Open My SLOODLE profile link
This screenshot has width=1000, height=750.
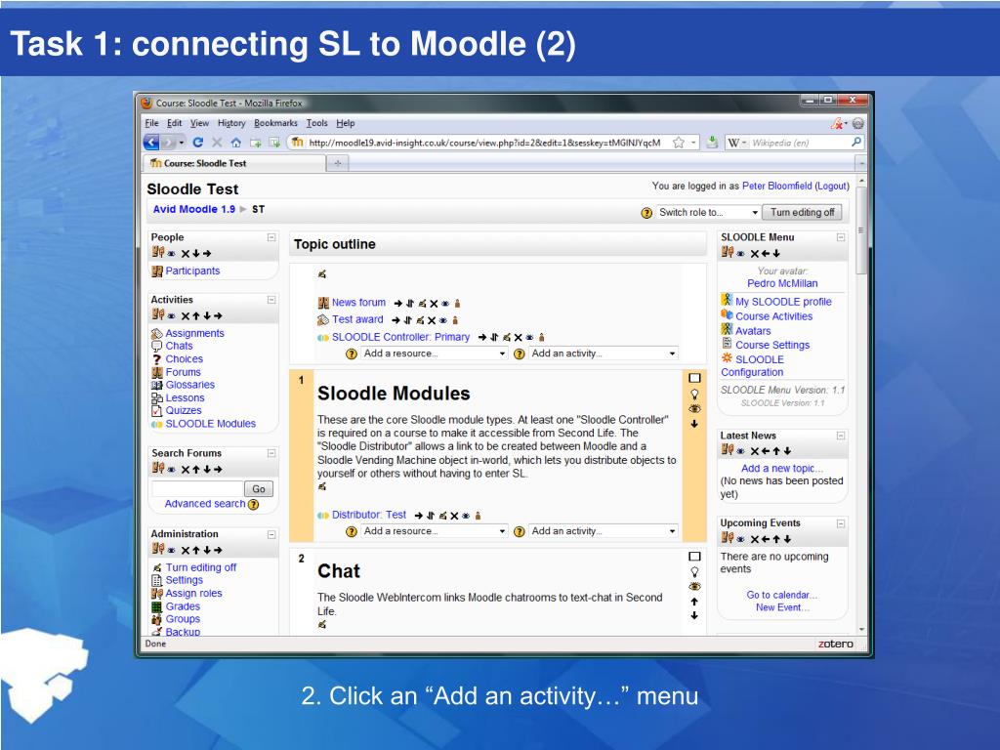click(x=783, y=302)
